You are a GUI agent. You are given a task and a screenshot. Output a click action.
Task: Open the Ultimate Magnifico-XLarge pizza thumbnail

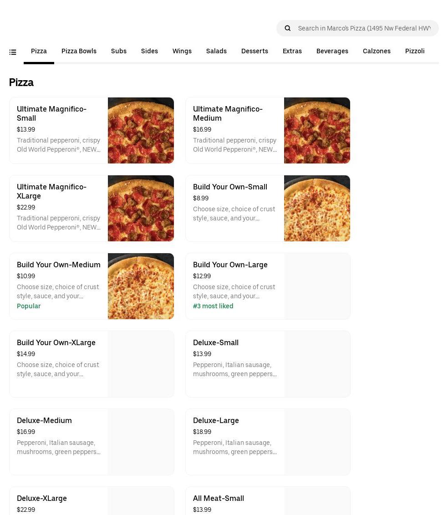[x=141, y=208]
